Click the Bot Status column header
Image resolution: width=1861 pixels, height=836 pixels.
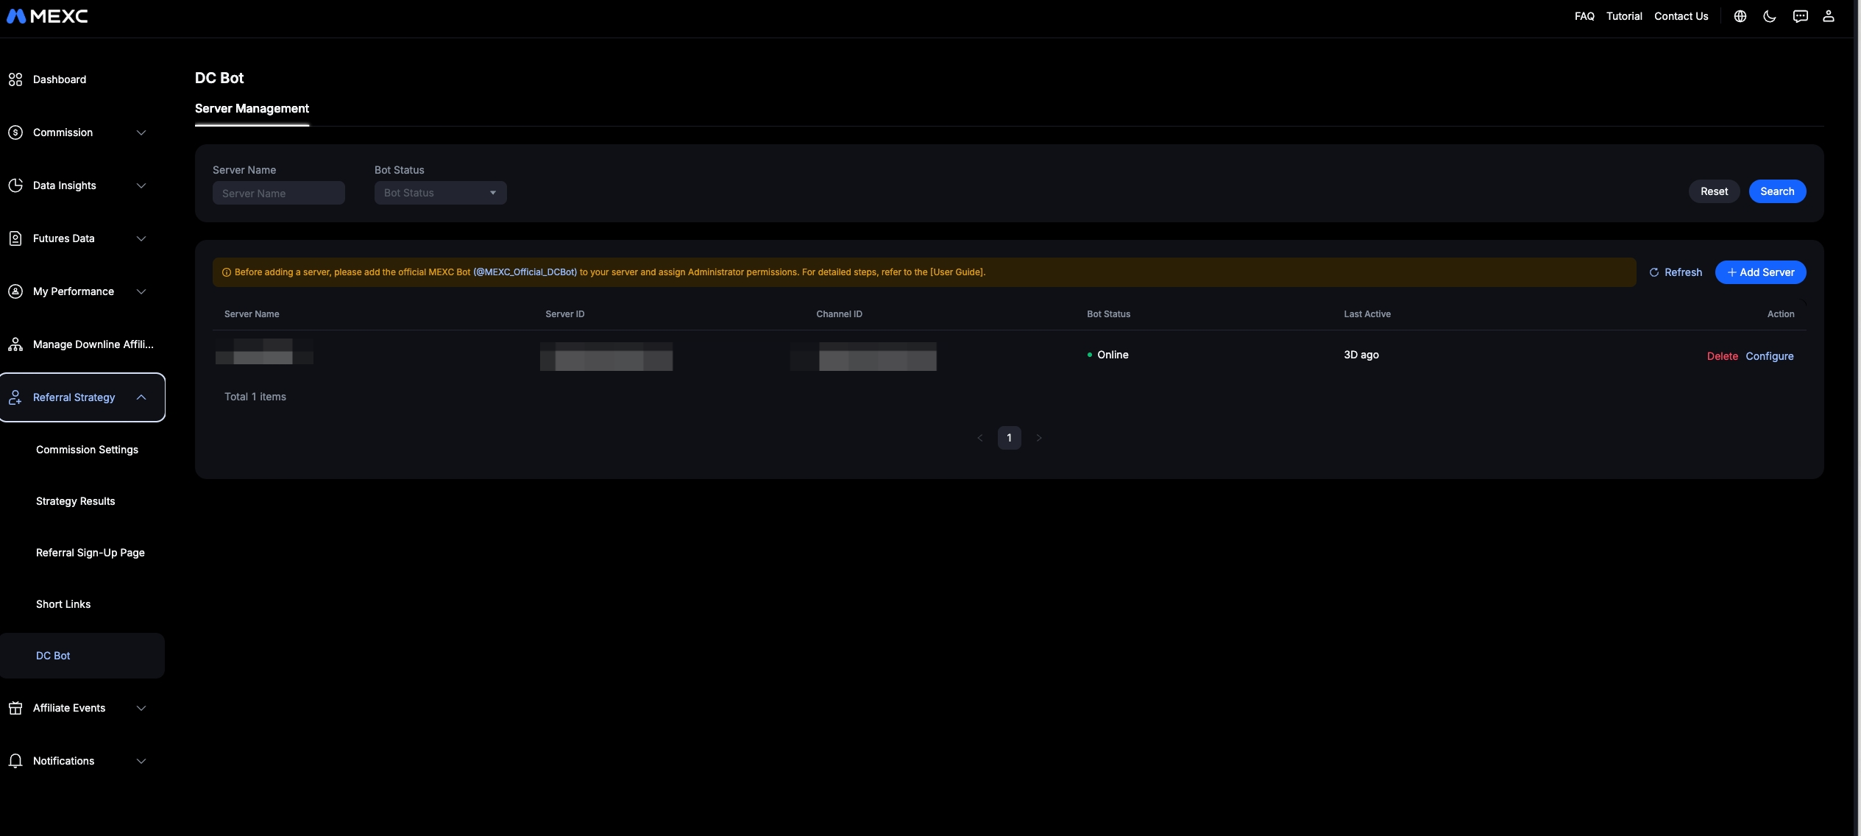(x=1108, y=314)
